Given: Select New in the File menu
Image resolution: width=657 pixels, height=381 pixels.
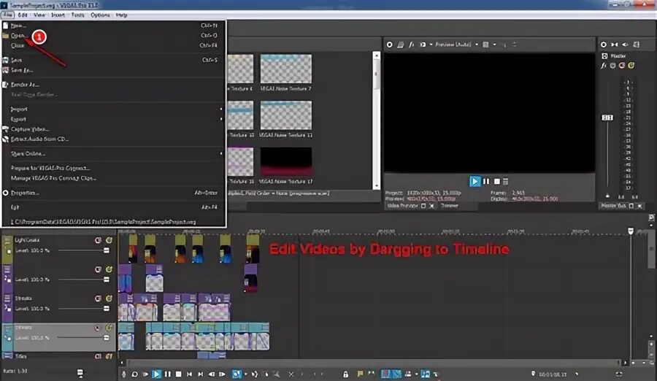Looking at the screenshot, I should click(113, 26).
